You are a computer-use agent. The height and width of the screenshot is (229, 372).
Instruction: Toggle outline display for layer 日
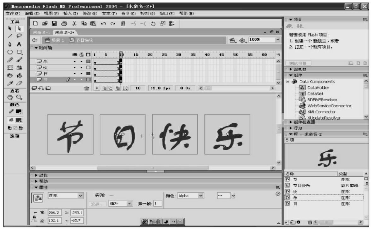[88, 73]
